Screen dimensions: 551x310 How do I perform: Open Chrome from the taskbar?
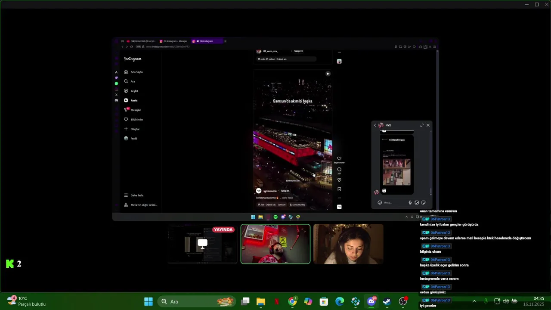(292, 301)
